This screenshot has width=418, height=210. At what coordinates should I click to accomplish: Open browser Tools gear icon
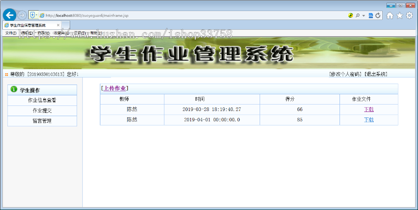pyautogui.click(x=410, y=15)
